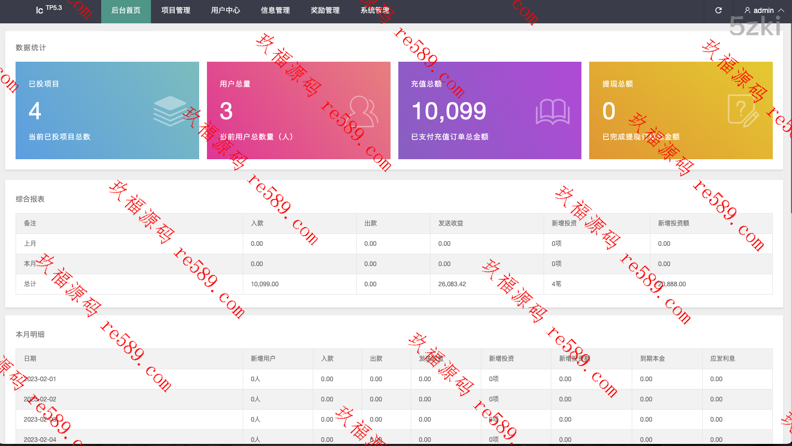The width and height of the screenshot is (792, 446).
Task: Click the admin user avatar icon
Action: tap(747, 10)
